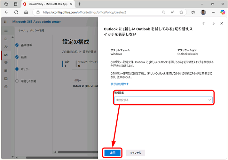Add page to favorites star icon
228x160 pixels.
pyautogui.click(x=181, y=12)
